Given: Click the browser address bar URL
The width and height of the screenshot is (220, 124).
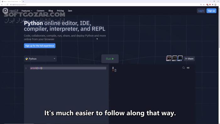Looking at the screenshot, I should click(19, 4).
